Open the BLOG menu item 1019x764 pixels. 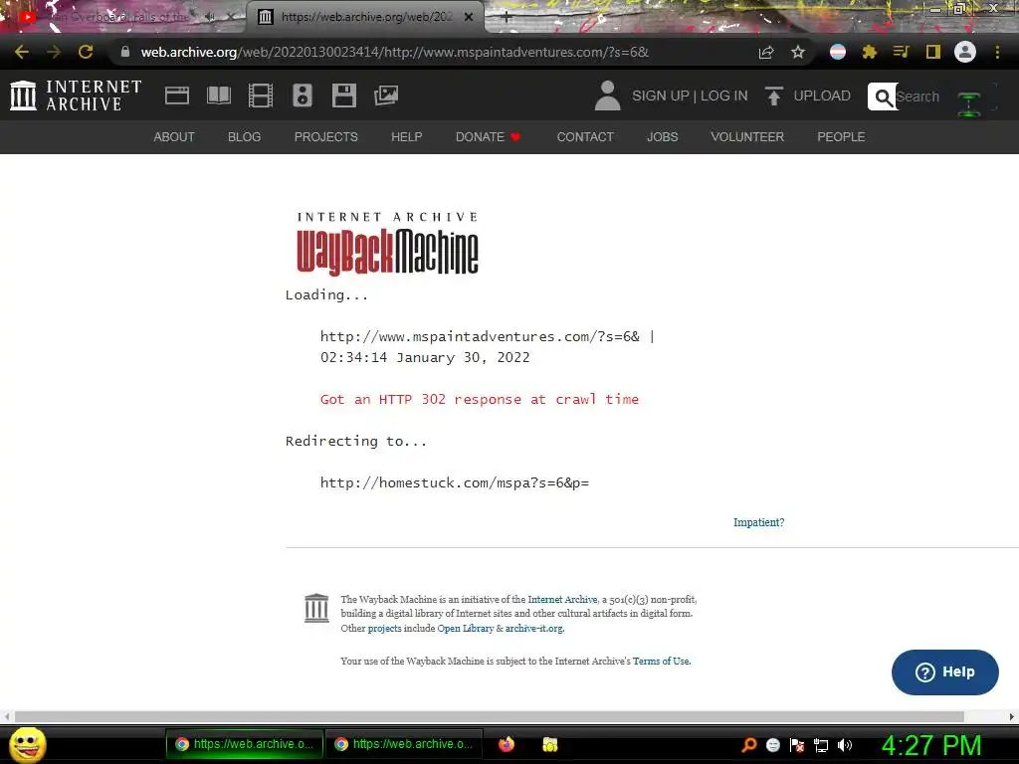click(x=245, y=137)
